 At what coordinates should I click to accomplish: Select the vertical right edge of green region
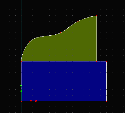click(97, 38)
